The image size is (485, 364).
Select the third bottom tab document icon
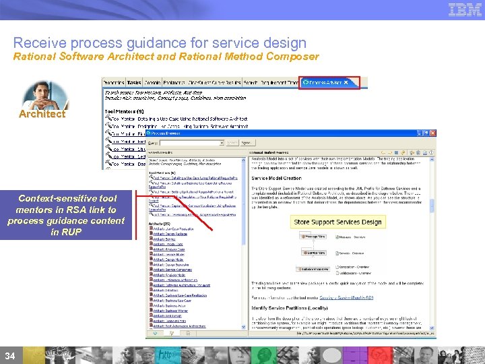189,334
